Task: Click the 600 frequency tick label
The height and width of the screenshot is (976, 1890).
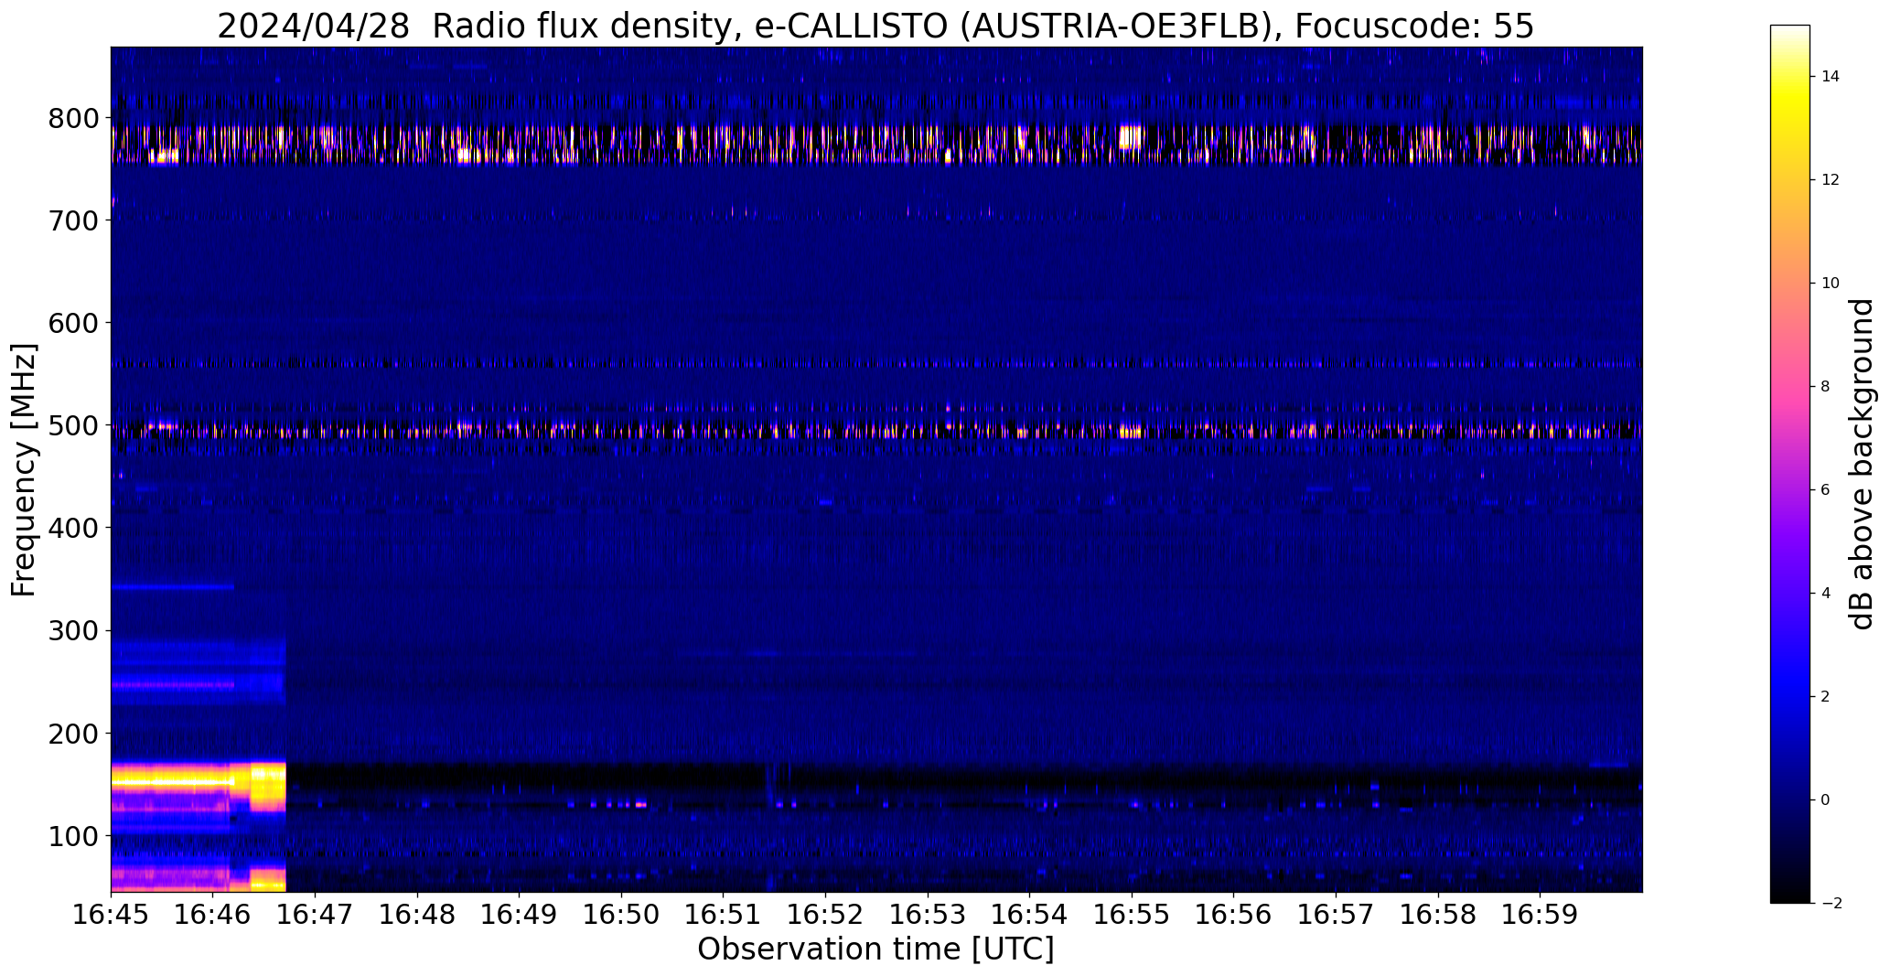Action: [73, 323]
